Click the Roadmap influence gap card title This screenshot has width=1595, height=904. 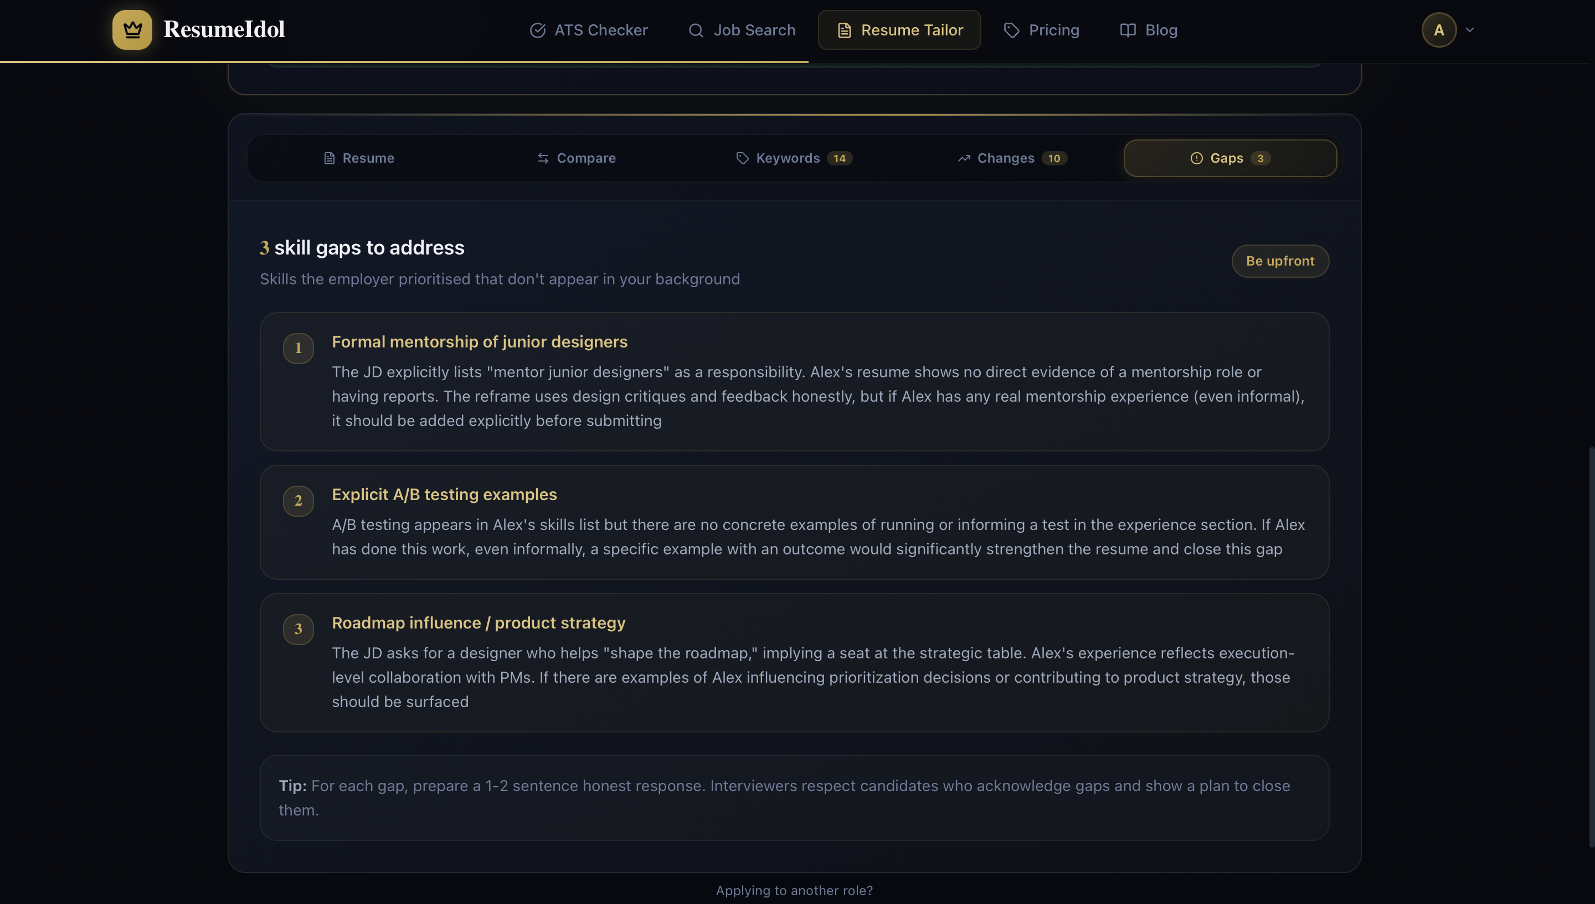pyautogui.click(x=478, y=623)
